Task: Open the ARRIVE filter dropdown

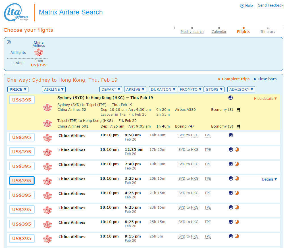Action: pos(135,89)
